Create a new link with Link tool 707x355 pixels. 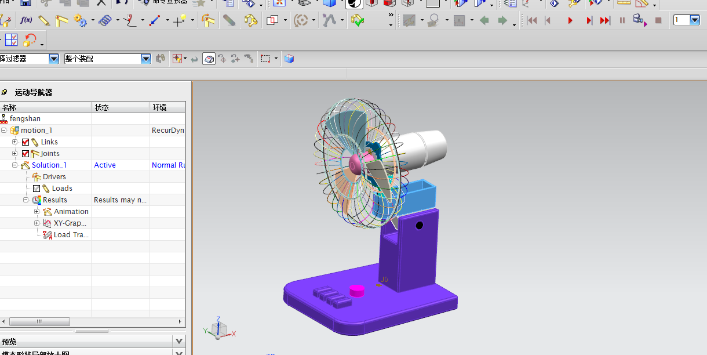coord(44,20)
